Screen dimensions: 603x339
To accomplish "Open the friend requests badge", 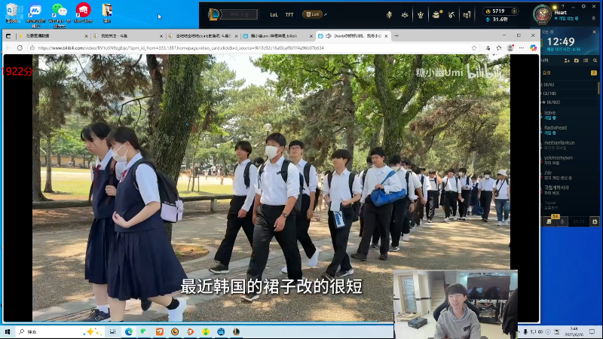I will coord(594,72).
